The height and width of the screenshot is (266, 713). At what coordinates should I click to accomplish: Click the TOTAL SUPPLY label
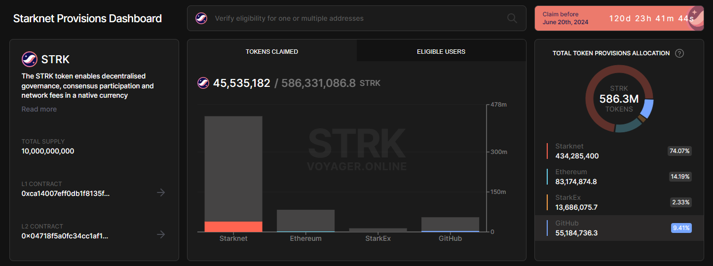coord(43,142)
